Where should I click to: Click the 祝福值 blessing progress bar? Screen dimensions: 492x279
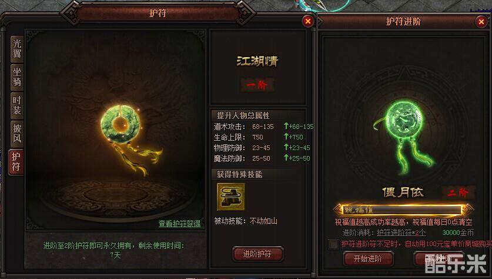pyautogui.click(x=403, y=210)
